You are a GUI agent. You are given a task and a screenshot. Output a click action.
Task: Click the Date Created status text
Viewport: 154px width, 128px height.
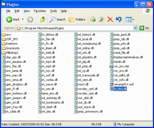pyautogui.click(x=31, y=124)
